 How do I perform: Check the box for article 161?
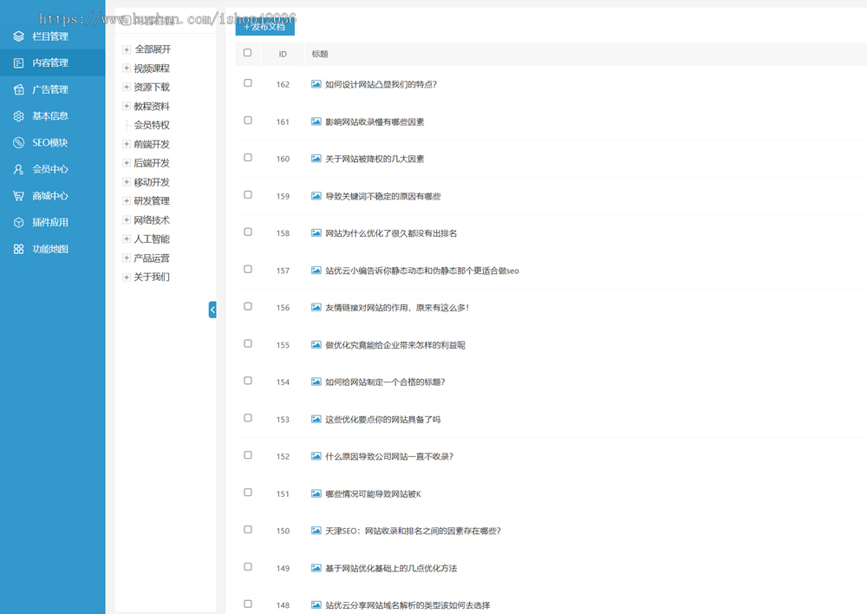tap(248, 120)
